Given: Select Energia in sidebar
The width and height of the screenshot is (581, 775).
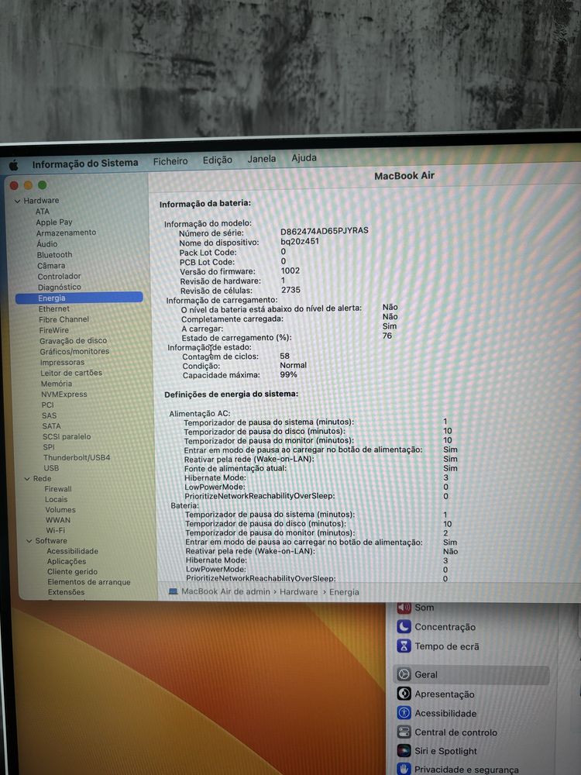Looking at the screenshot, I should point(79,298).
